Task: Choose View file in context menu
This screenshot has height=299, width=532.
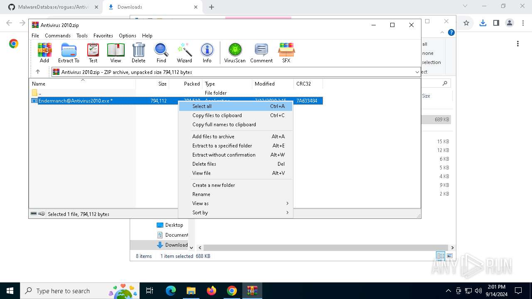Action: (236, 173)
